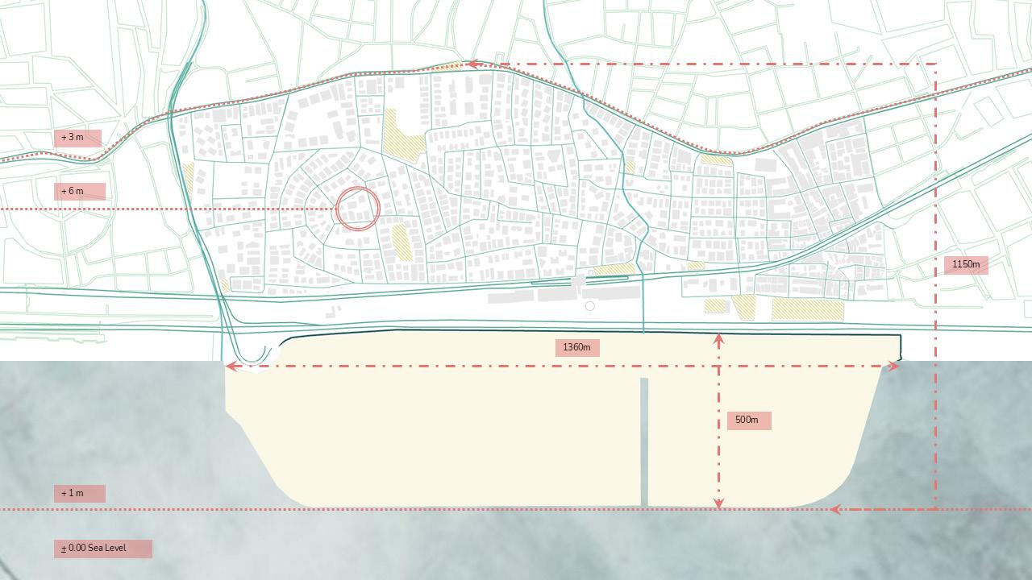Click the "± 0.00 Sea Level" label
The height and width of the screenshot is (580, 1032).
[103, 549]
